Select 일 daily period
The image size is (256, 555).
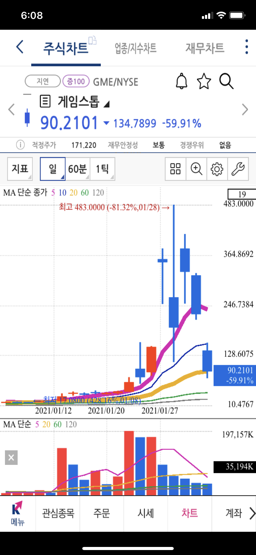53,169
